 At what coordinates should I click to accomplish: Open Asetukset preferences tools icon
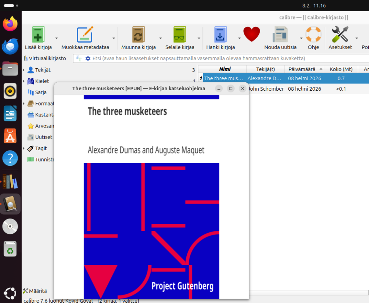pyautogui.click(x=340, y=35)
